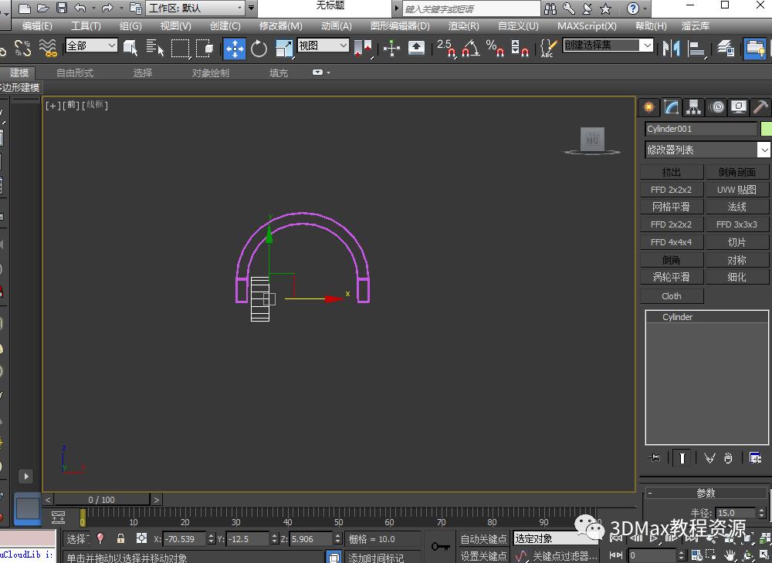Toggle Angle Snap in toolbar

pyautogui.click(x=470, y=49)
